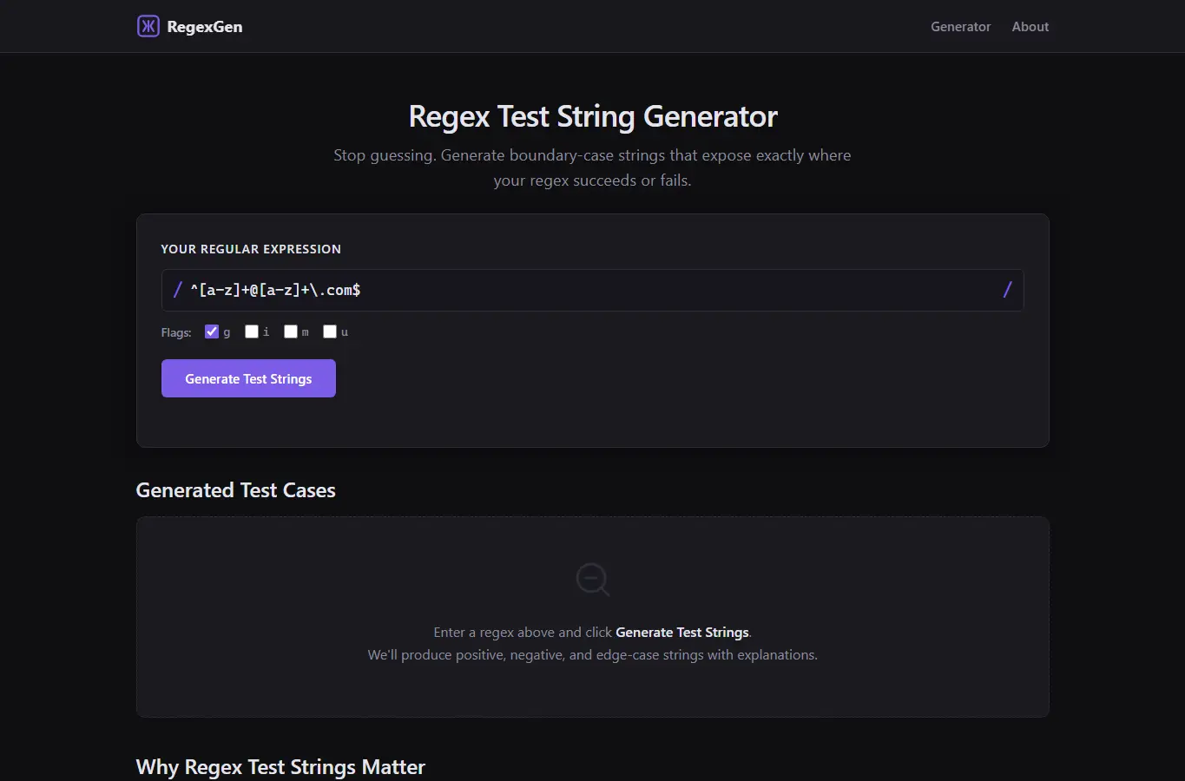This screenshot has width=1185, height=781.
Task: Click the Flags: label
Action: click(x=176, y=332)
